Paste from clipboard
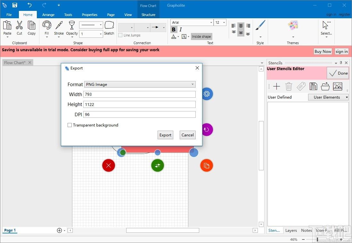Screen dimensions: 352x243 [7, 28]
